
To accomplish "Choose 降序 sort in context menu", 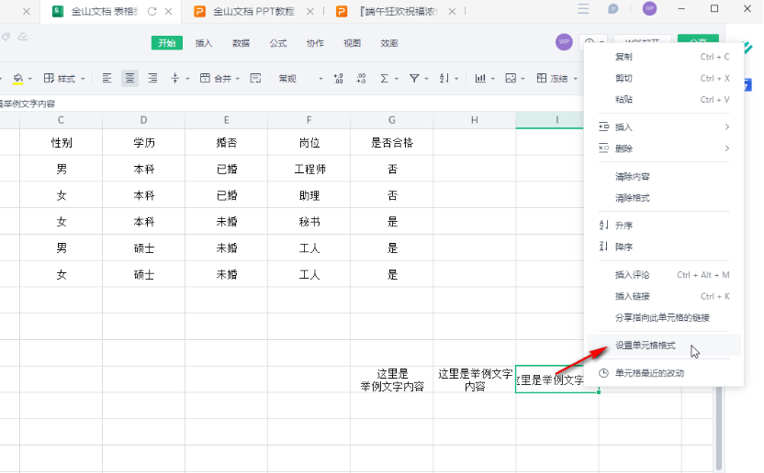I will (666, 247).
